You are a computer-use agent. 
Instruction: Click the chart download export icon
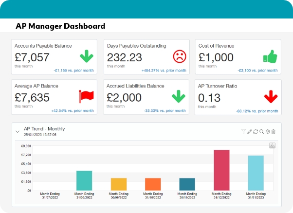point(273,145)
